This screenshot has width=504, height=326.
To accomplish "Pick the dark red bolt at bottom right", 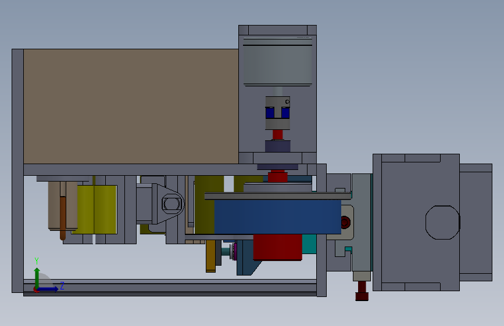I will click(x=362, y=291).
